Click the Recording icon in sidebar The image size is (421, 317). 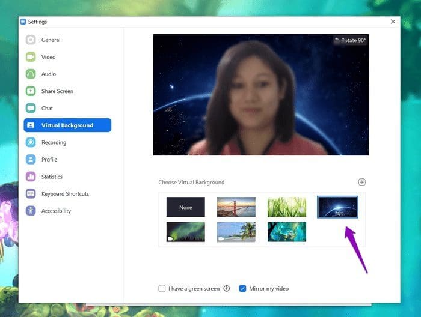click(x=31, y=142)
